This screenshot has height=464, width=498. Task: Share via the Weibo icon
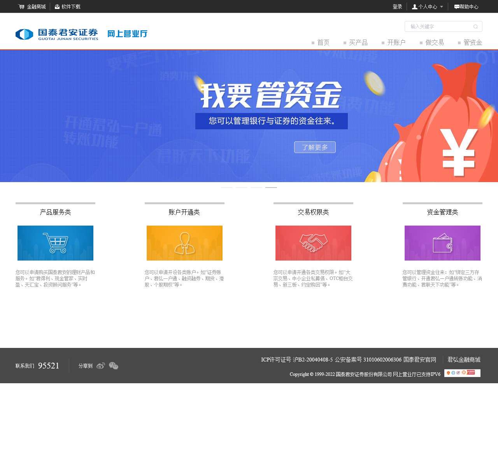[101, 365]
